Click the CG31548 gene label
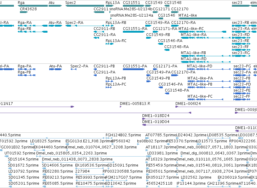 pos(173,3)
